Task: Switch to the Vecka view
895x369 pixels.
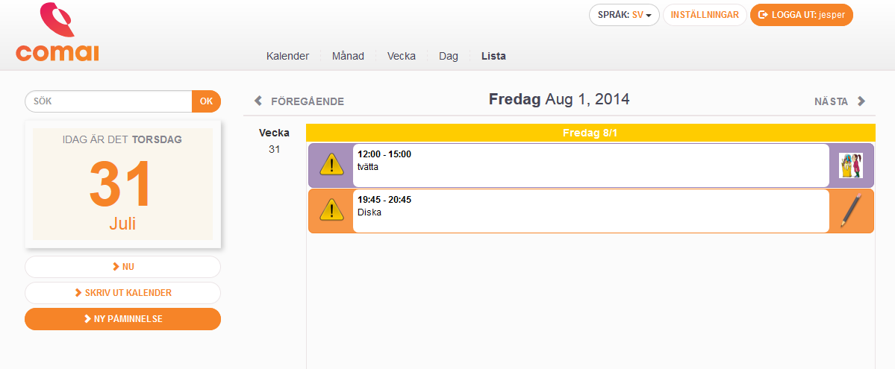Action: coord(402,56)
